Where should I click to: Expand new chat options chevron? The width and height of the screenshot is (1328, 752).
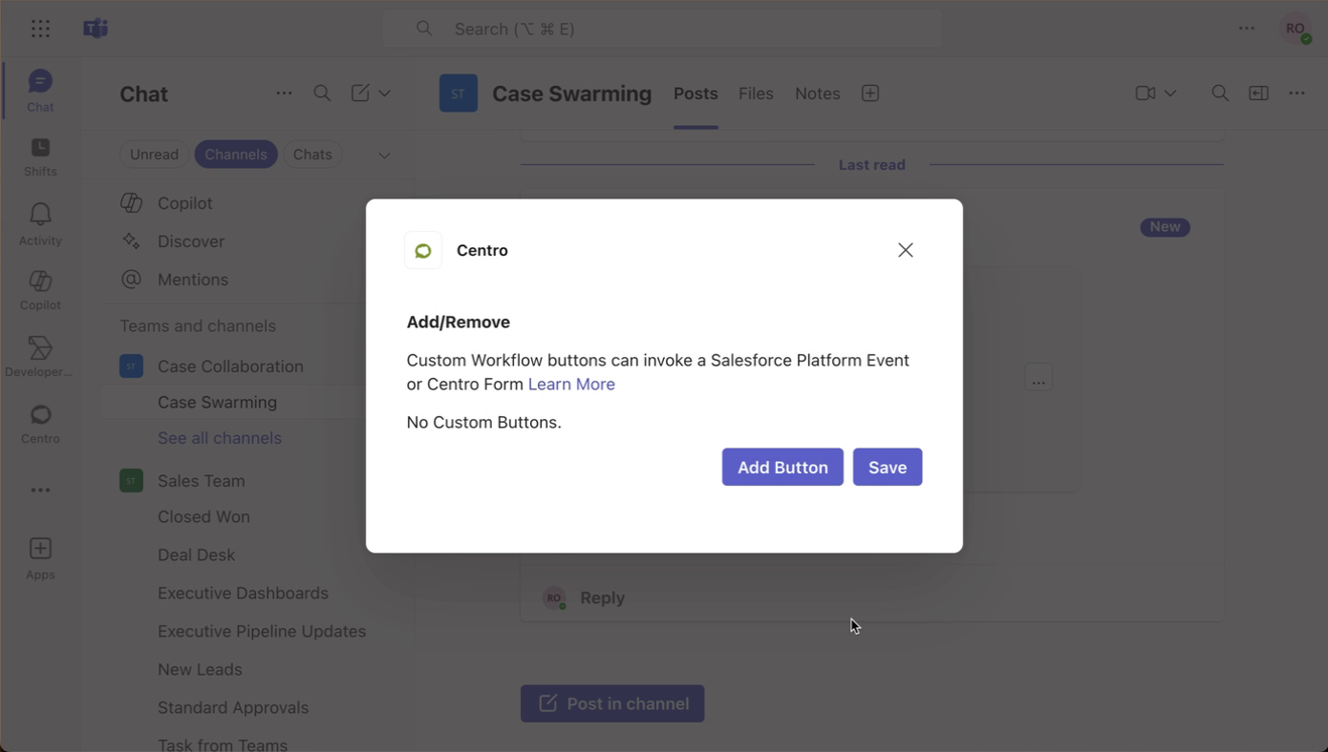tap(384, 94)
